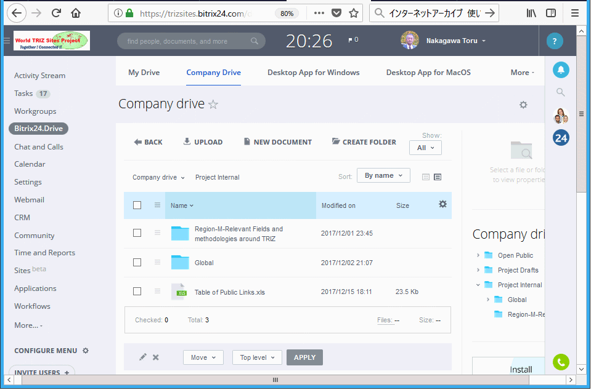Open the Desktop App for MacOS tab
This screenshot has width=591, height=390.
(428, 73)
